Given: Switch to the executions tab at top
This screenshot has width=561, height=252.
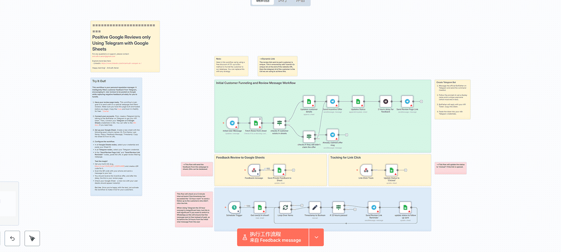Looking at the screenshot, I should [x=282, y=1].
